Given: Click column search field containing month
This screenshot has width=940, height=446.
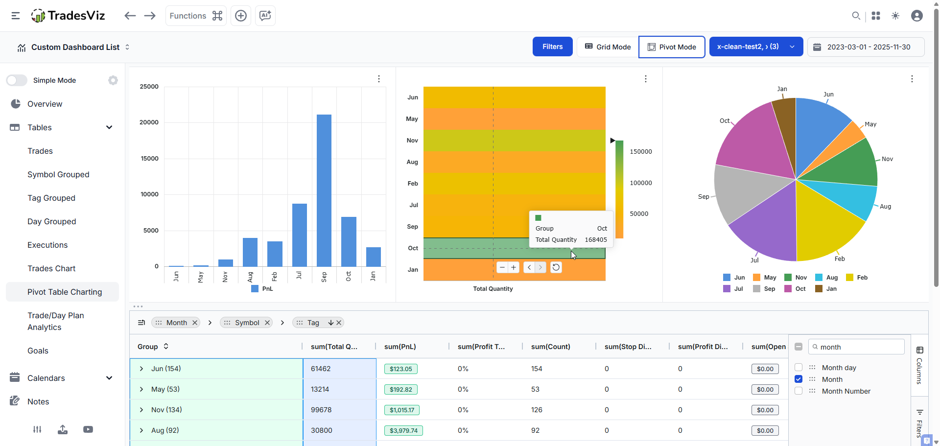Looking at the screenshot, I should (856, 347).
